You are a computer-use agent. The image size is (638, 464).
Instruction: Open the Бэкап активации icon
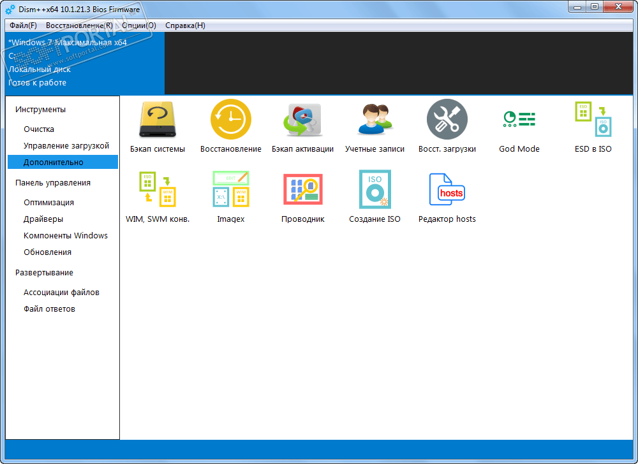(x=302, y=119)
